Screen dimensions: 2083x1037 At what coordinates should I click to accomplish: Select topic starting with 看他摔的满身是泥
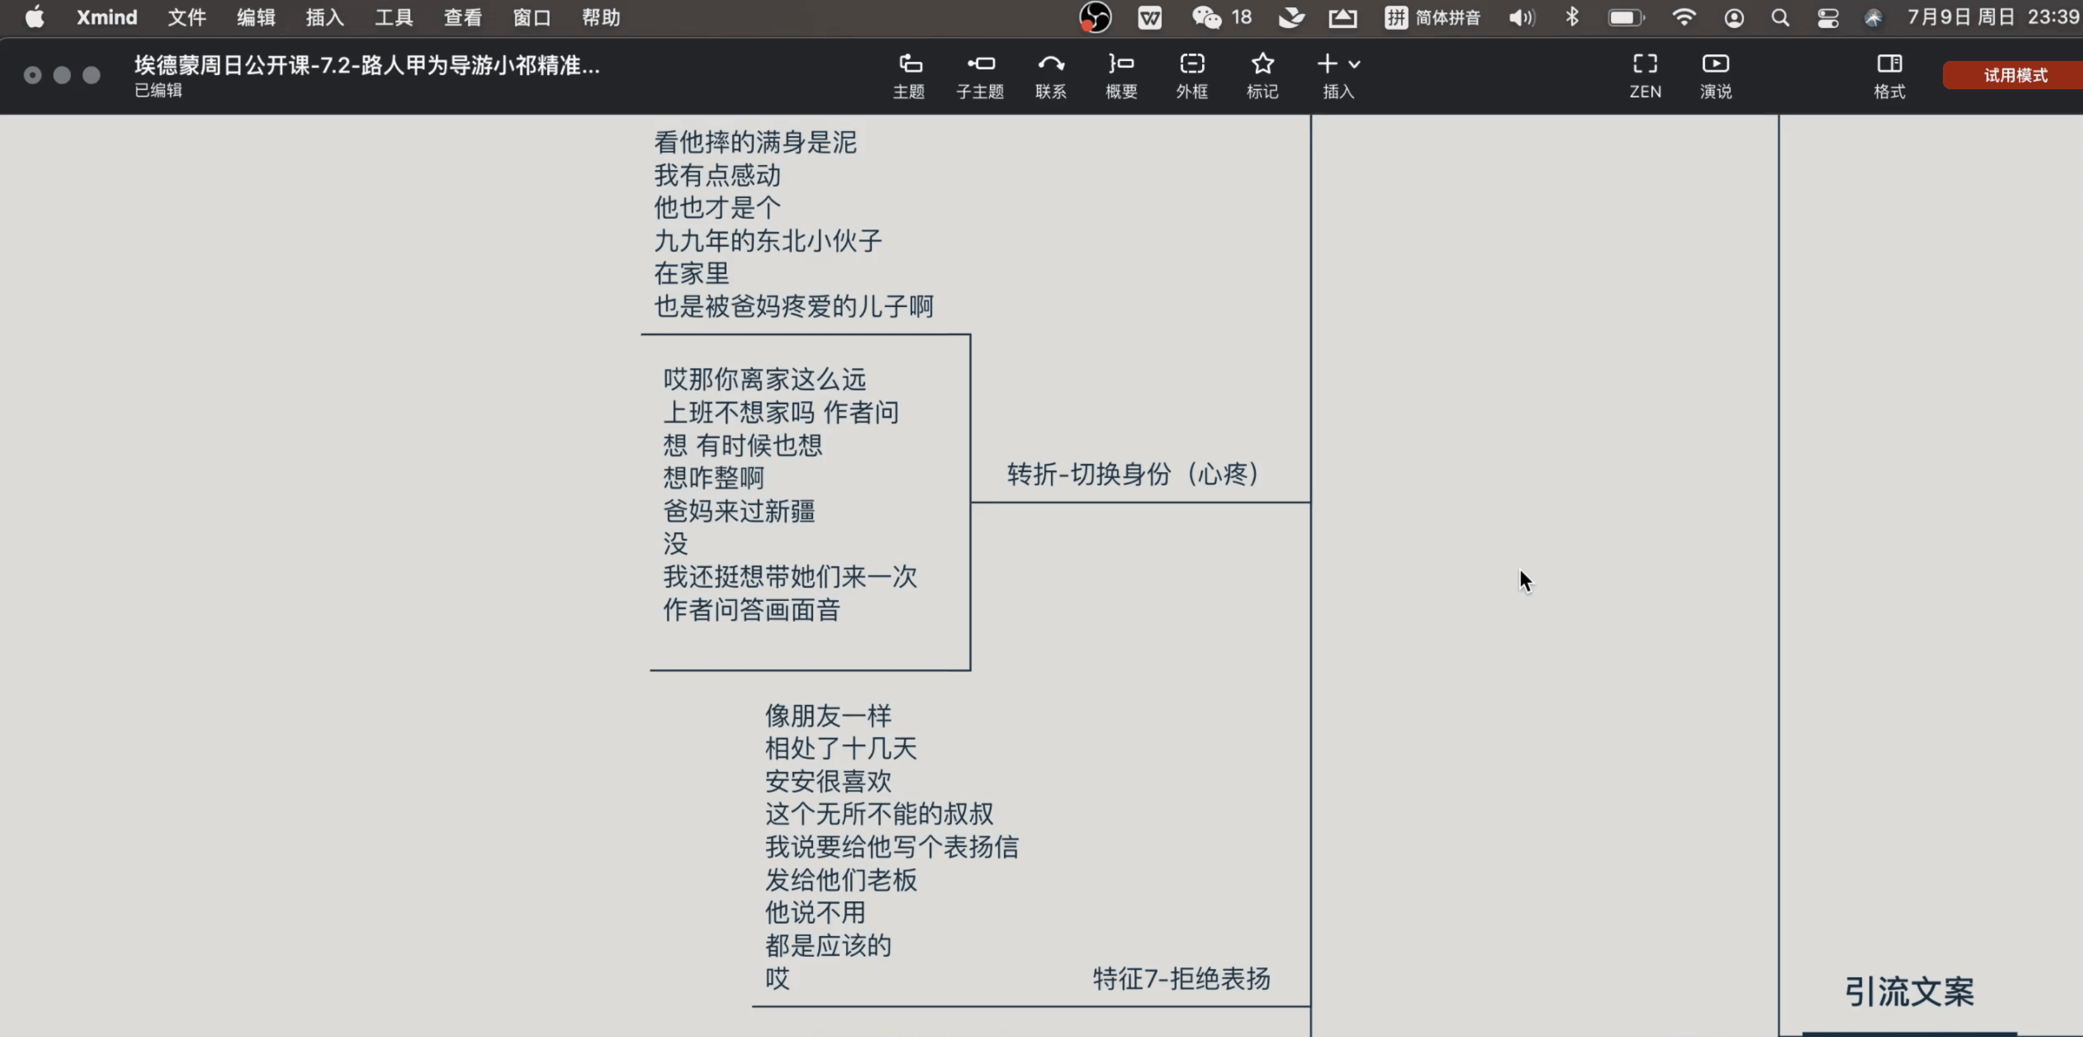coord(793,224)
